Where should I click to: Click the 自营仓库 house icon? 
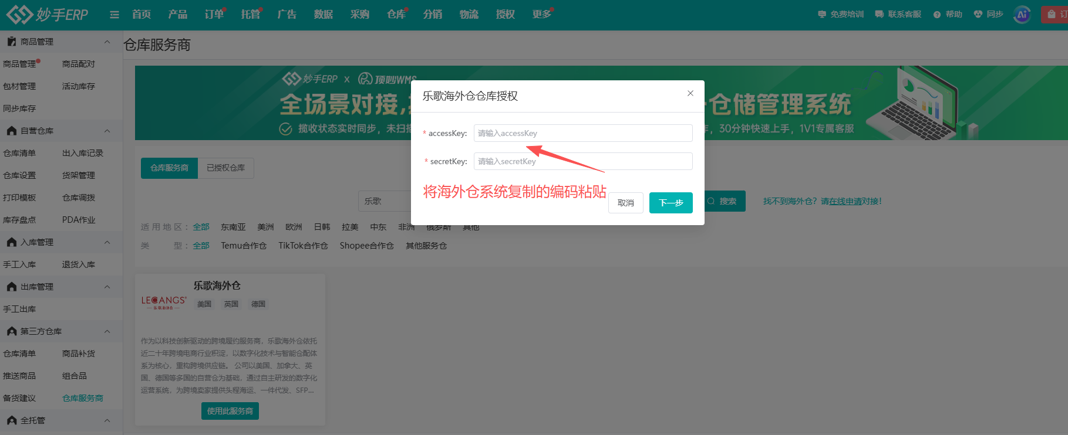(11, 131)
